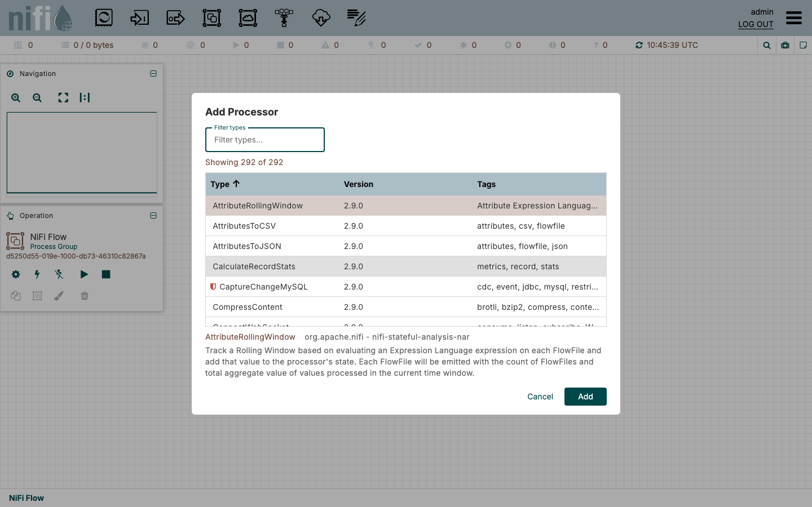Viewport: 812px width, 507px height.
Task: Click the Add button
Action: coord(585,397)
